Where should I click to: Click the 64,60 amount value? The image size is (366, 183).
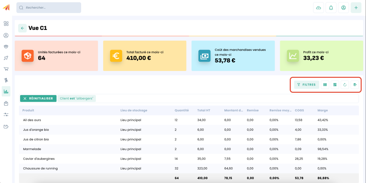click(228, 168)
